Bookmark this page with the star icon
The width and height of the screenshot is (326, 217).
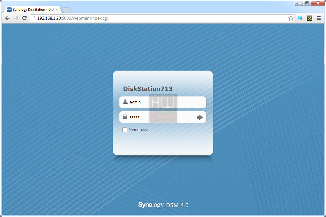coord(291,18)
